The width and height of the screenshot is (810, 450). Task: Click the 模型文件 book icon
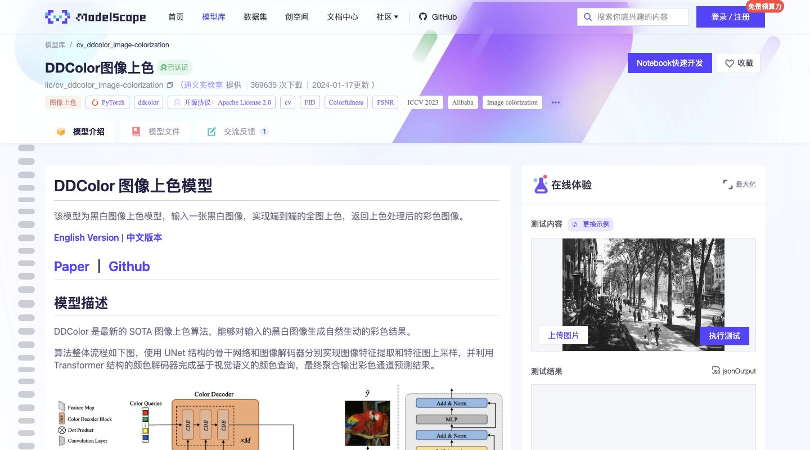tap(136, 132)
